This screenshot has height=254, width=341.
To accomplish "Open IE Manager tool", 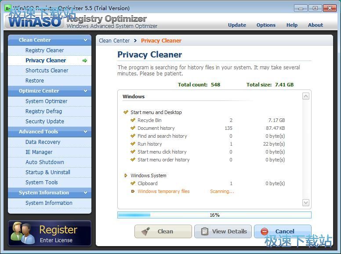I will pos(50,152).
